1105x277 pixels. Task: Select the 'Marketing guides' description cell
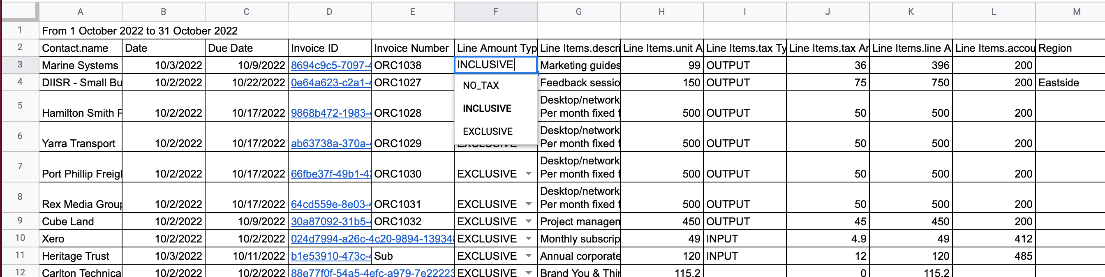579,65
